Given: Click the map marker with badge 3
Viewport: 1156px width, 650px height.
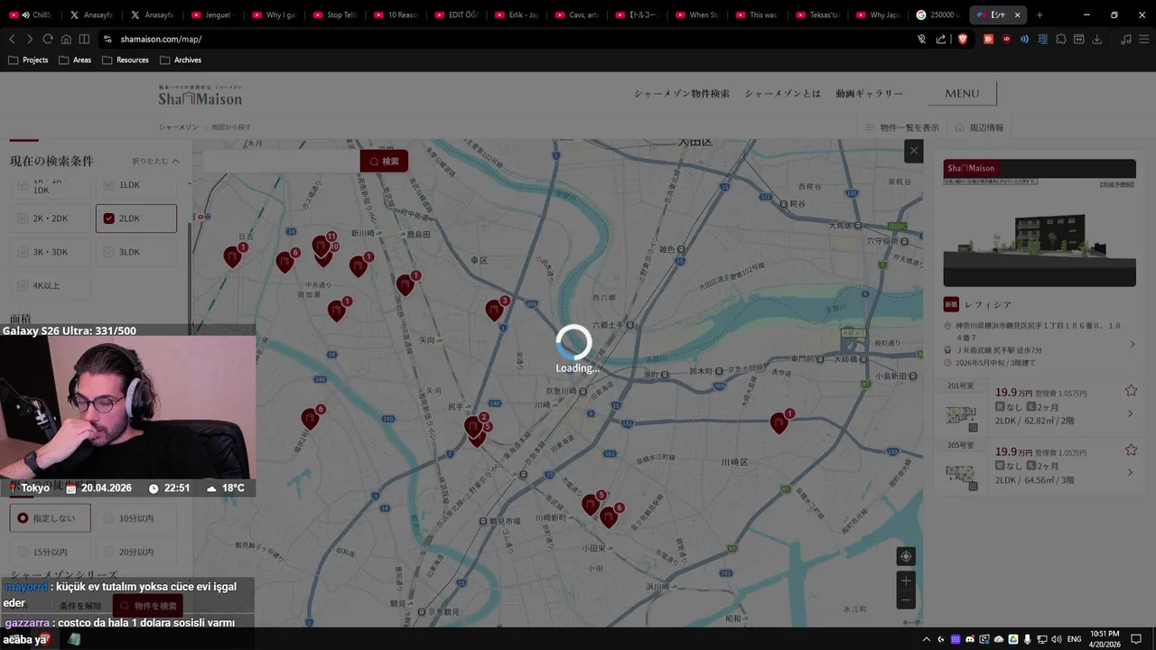Looking at the screenshot, I should [x=495, y=309].
